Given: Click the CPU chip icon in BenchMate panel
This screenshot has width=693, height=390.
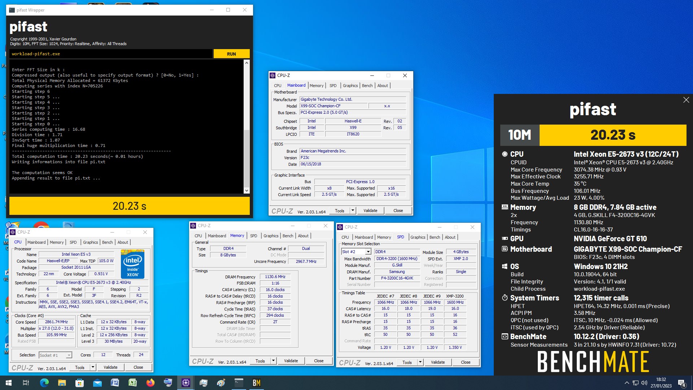Looking at the screenshot, I should (x=505, y=154).
